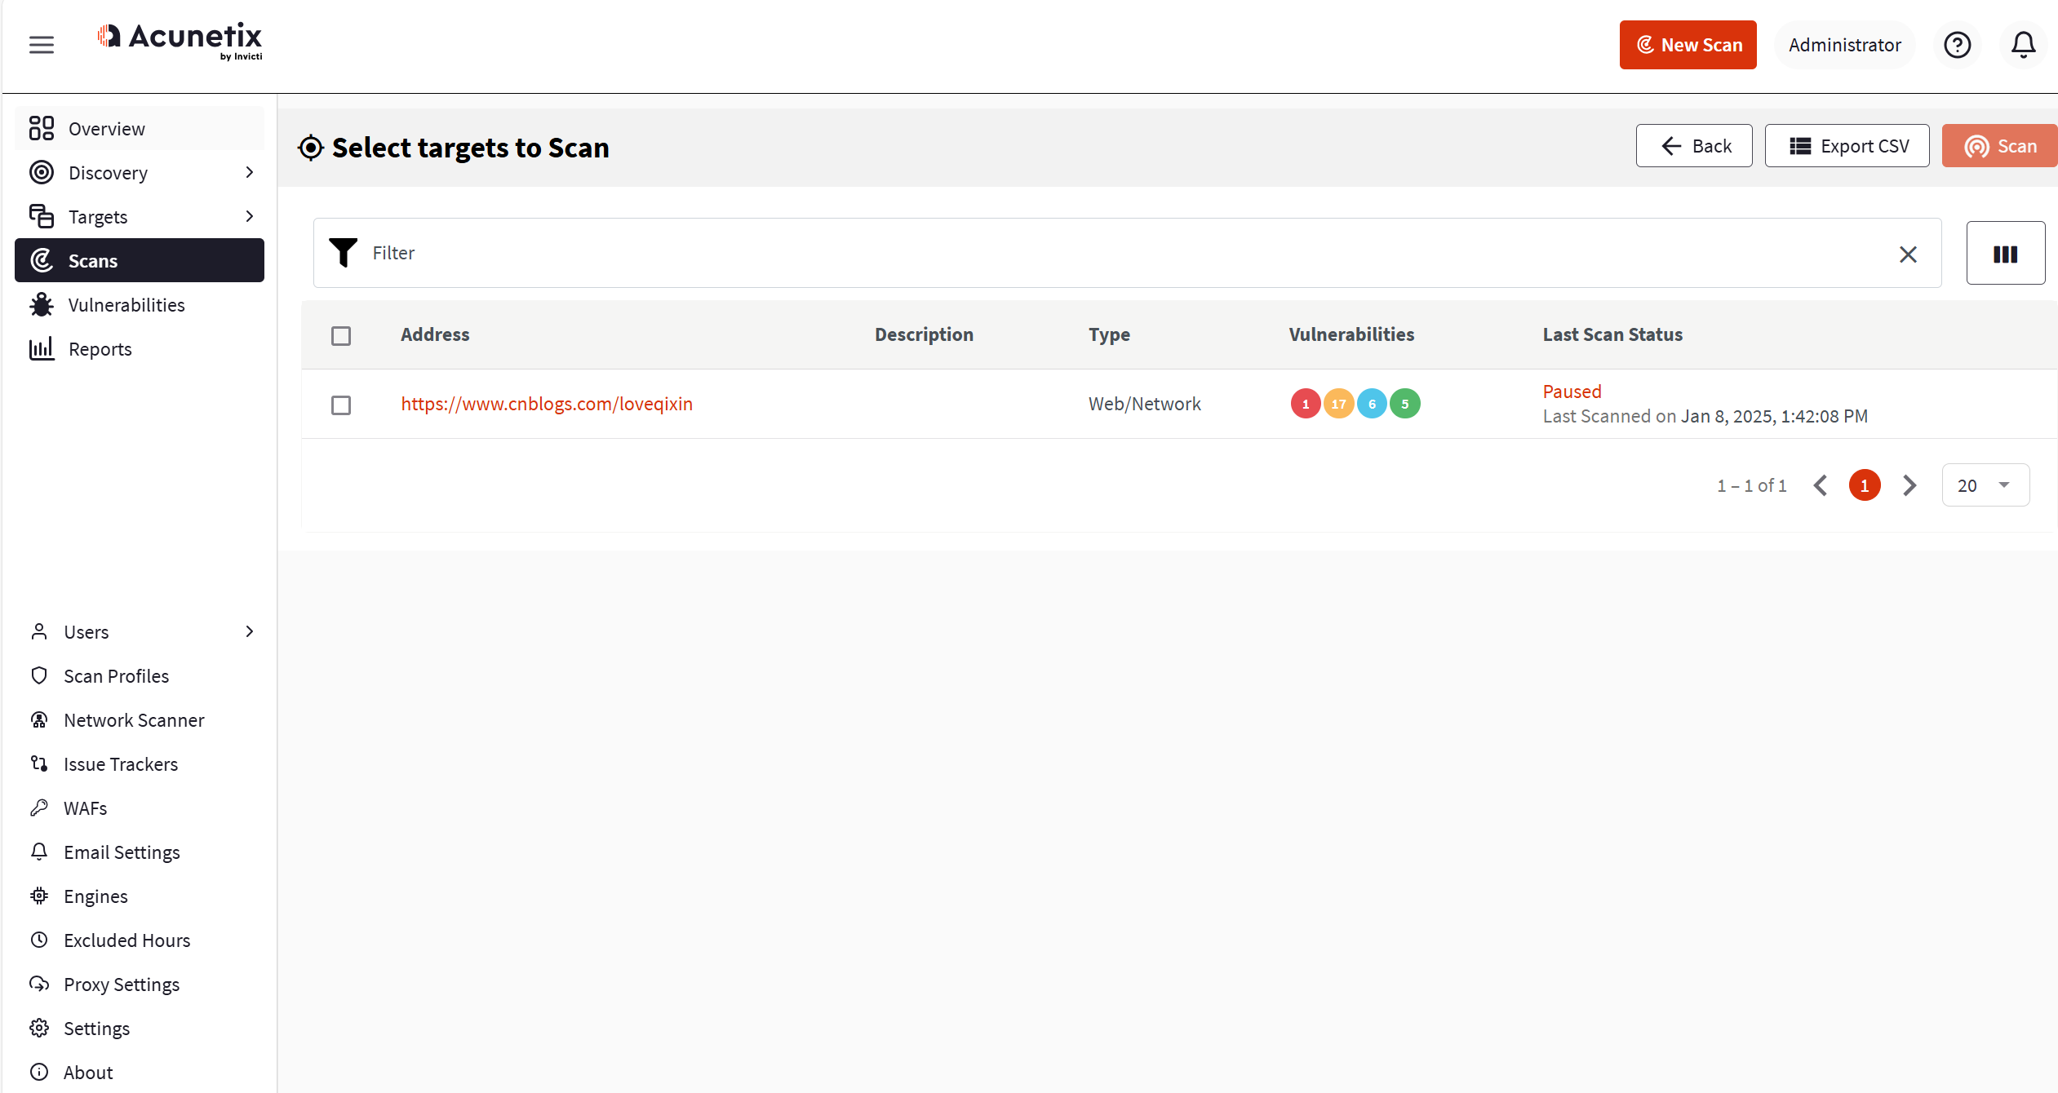The image size is (2058, 1093).
Task: Expand the Users sidebar submenu
Action: 250,632
